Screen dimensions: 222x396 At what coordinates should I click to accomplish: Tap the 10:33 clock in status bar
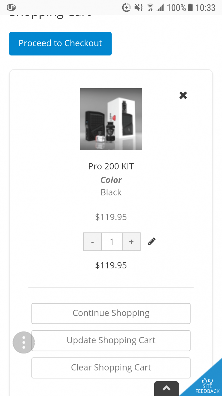[x=205, y=8]
